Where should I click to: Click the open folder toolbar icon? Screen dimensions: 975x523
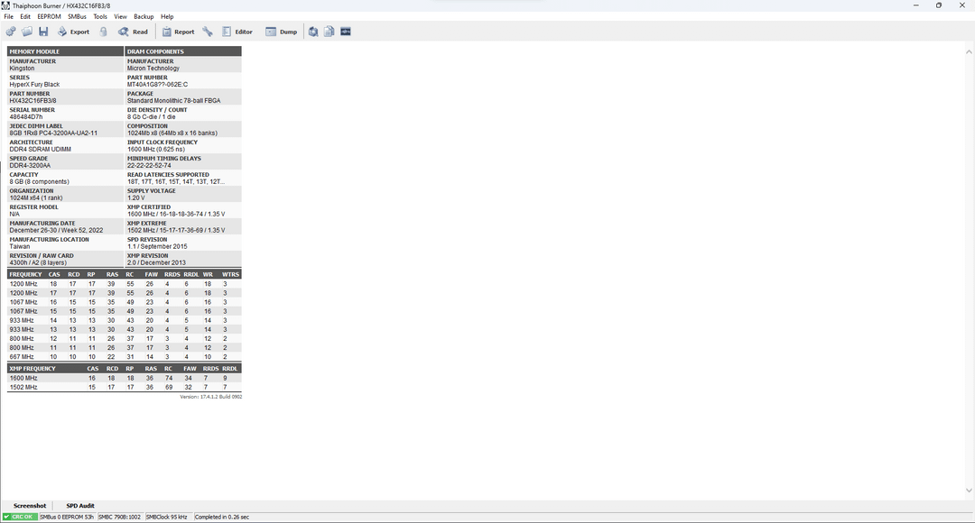tap(27, 32)
